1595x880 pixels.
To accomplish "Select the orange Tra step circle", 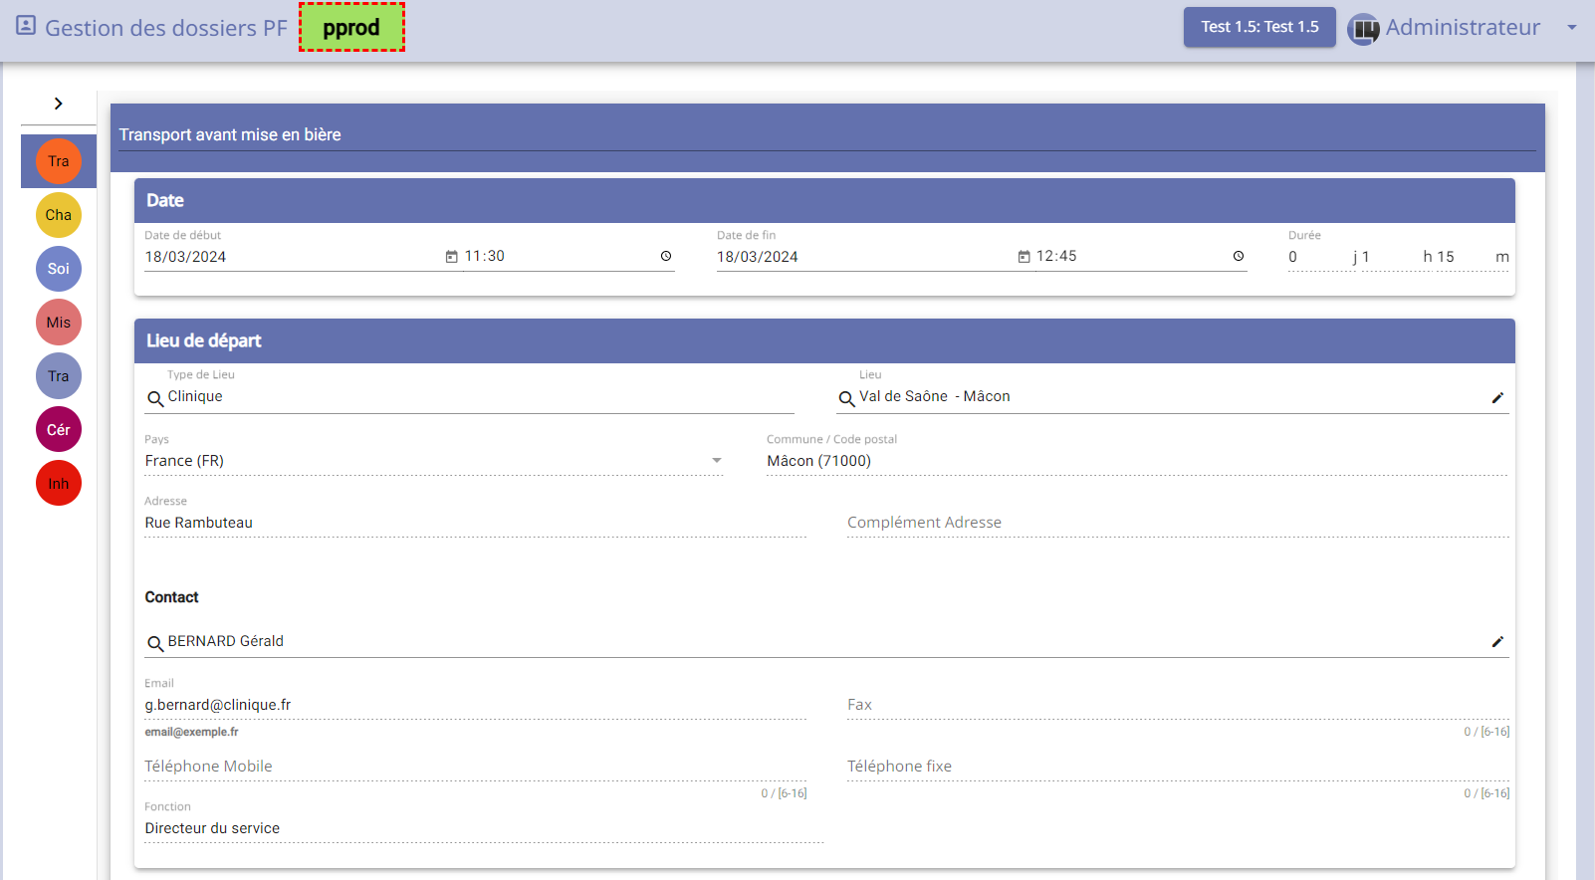I will tap(59, 161).
